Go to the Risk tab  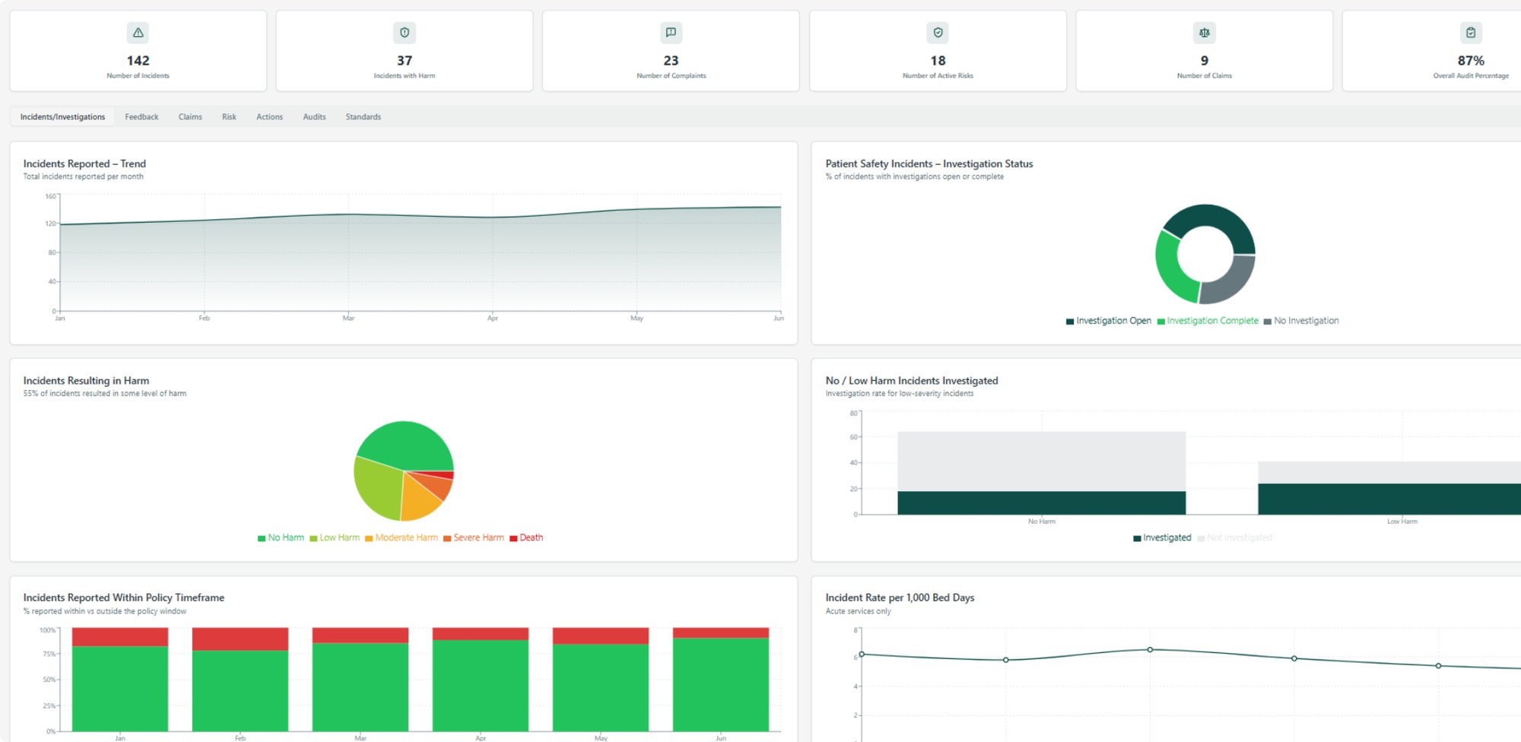click(229, 117)
